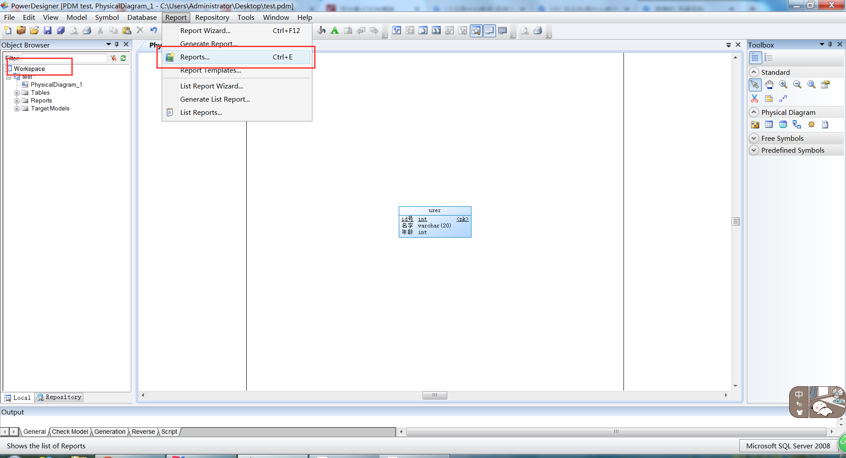Choose List Reports... menu entry
The width and height of the screenshot is (846, 458).
click(x=237, y=112)
